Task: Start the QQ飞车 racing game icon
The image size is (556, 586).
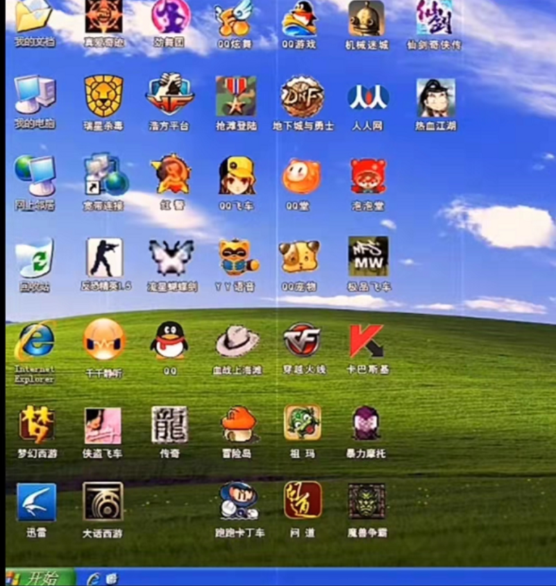Action: [x=237, y=176]
